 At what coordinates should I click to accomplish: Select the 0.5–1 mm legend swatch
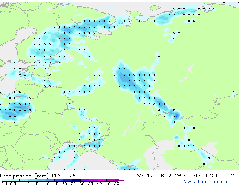tap(15, 180)
